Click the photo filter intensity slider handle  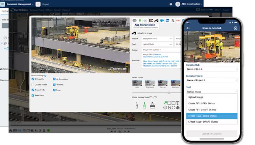coord(169,93)
